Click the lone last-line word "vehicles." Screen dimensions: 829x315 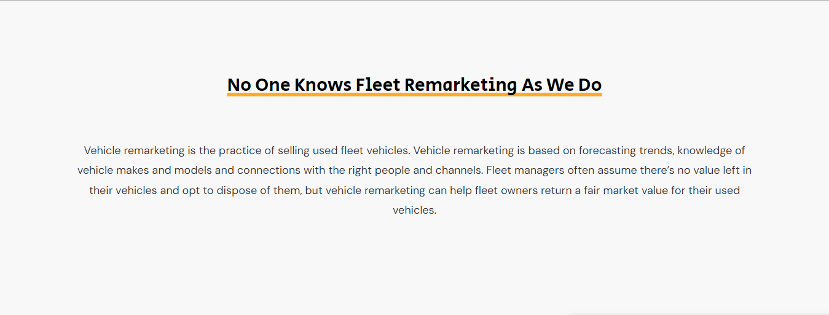click(414, 210)
